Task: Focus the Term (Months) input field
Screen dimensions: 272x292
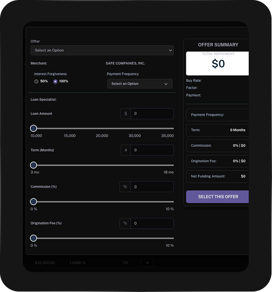Action: [152, 150]
